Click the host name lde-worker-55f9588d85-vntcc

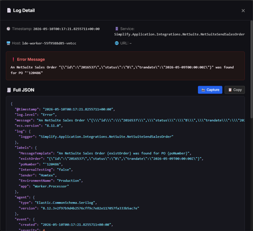pos(49,43)
